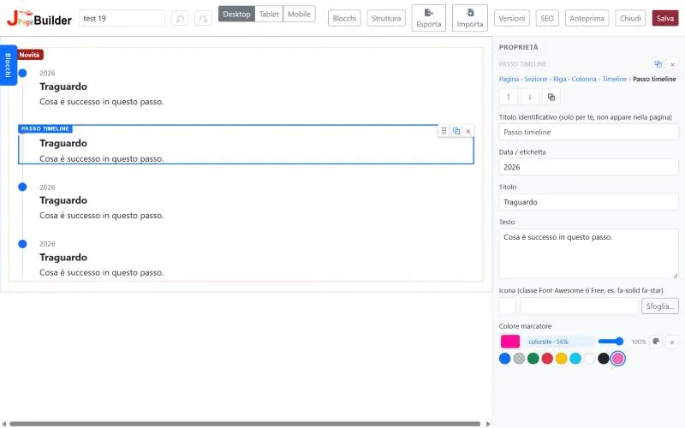Viewport: 685px width, 428px height.
Task: Click the Blocchi toolbar button
Action: [344, 18]
